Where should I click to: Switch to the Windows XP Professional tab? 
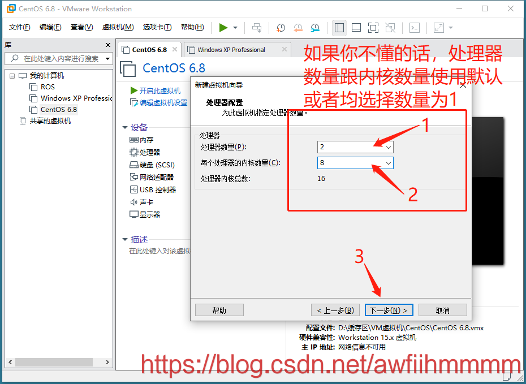(x=231, y=50)
